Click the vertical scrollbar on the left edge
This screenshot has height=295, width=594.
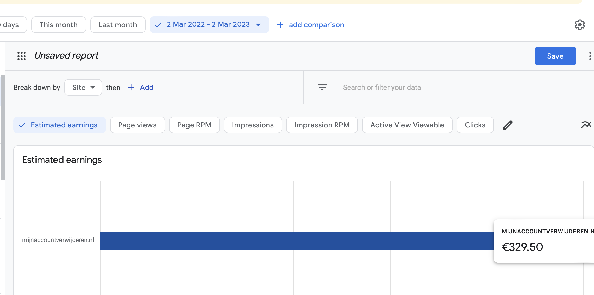click(2, 127)
